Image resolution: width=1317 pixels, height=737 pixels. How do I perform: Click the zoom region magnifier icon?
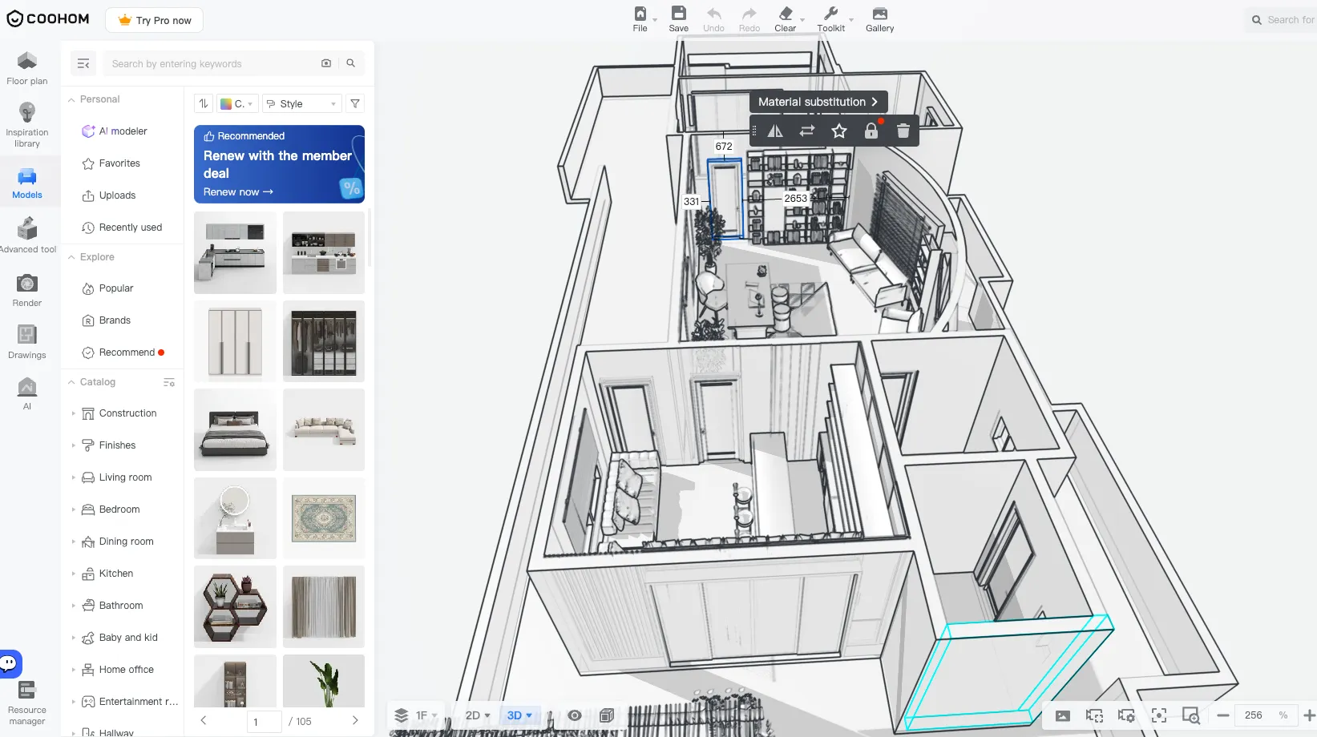1191,715
